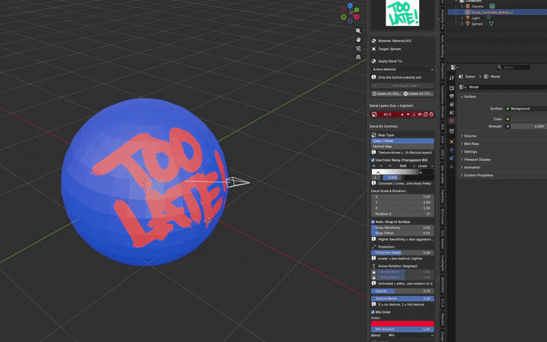Expand the Volume panel
Viewport: 547px width, 342px height.
[x=470, y=135]
